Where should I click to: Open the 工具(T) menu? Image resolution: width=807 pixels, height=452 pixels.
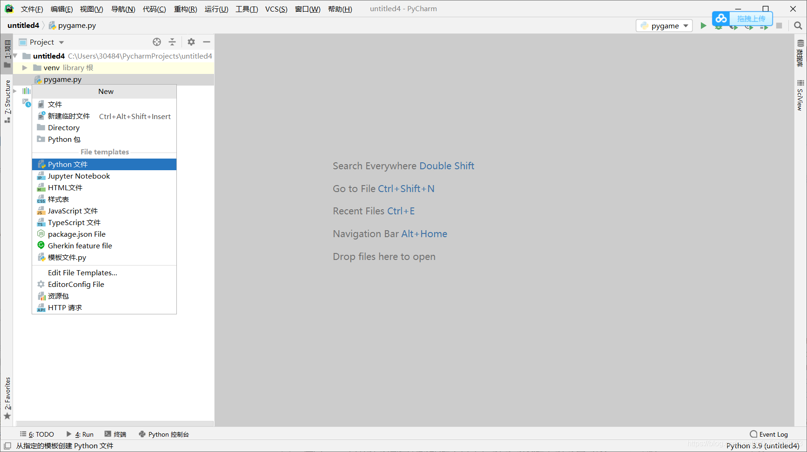247,9
